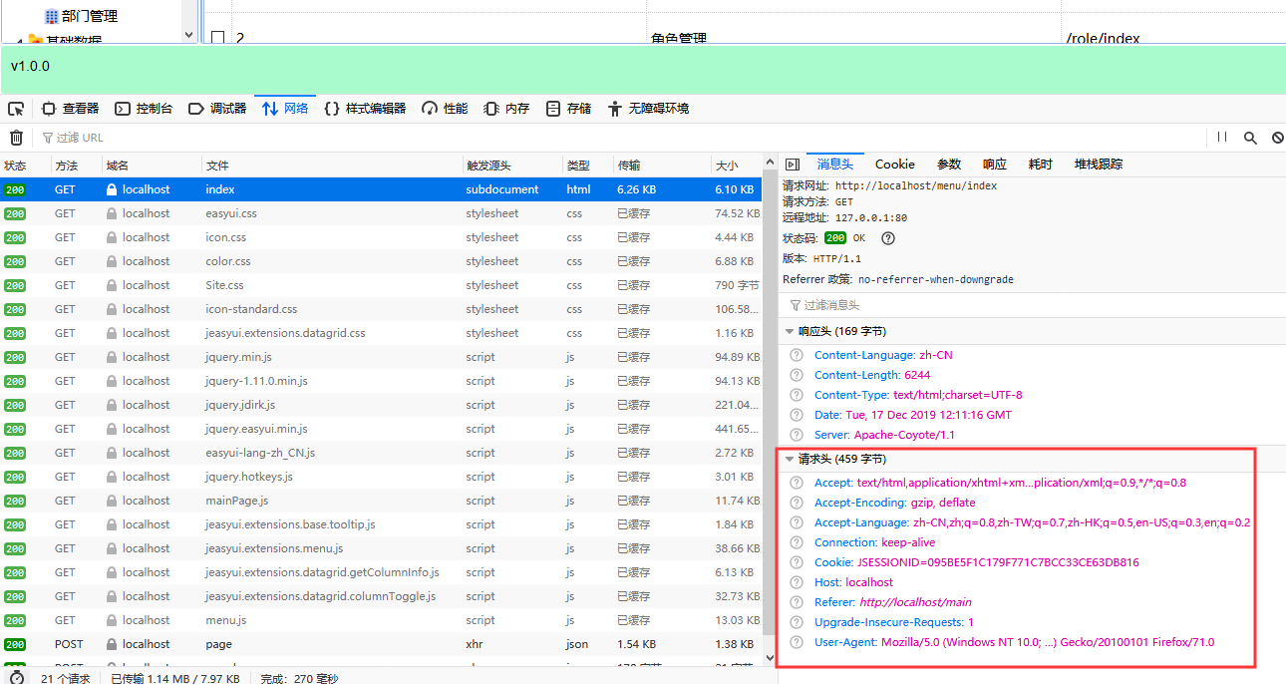Sort by the 类型 column header
This screenshot has height=684, width=1286.
pyautogui.click(x=587, y=166)
